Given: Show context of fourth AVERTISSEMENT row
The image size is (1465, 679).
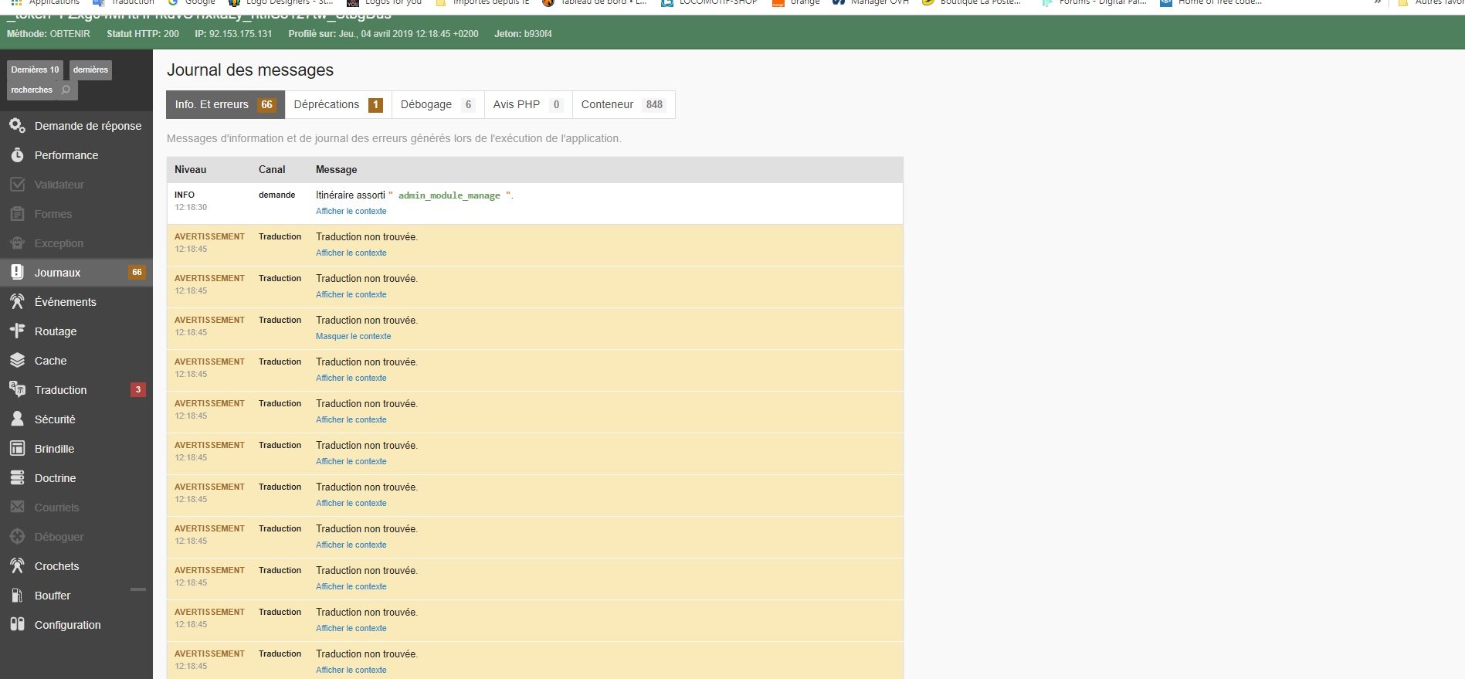Looking at the screenshot, I should 351,378.
